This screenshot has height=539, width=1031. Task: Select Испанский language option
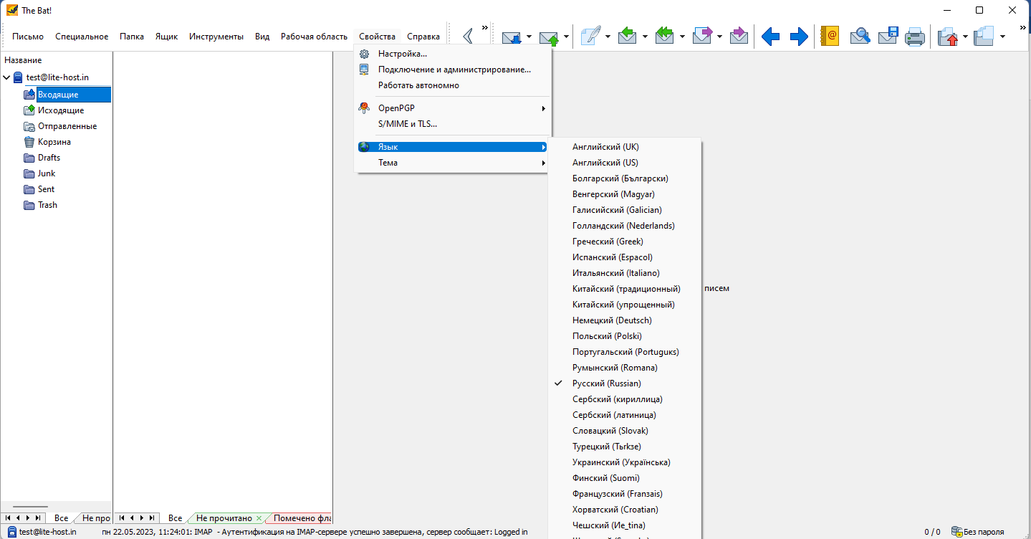[x=625, y=257]
